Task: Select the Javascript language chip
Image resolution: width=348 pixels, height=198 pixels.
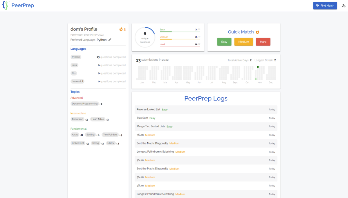Action: coord(78,81)
